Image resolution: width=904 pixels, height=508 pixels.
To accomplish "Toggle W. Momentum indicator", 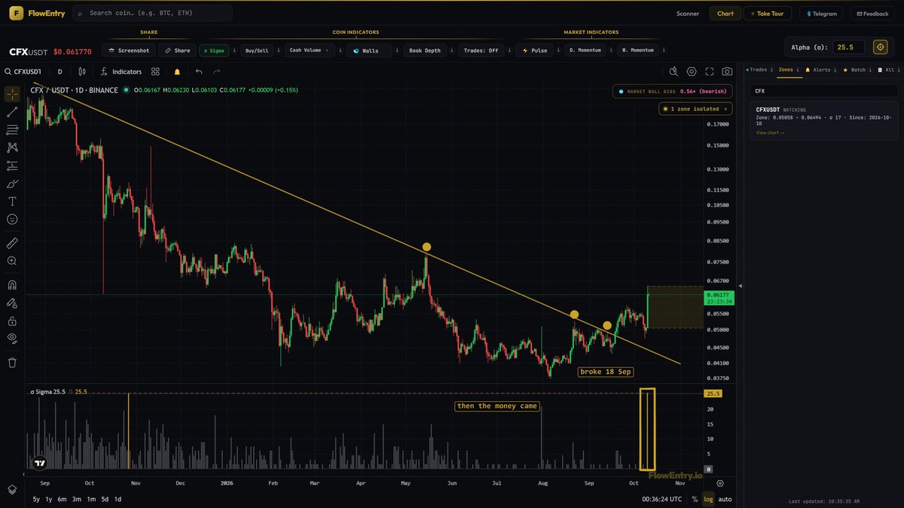I will pyautogui.click(x=637, y=50).
